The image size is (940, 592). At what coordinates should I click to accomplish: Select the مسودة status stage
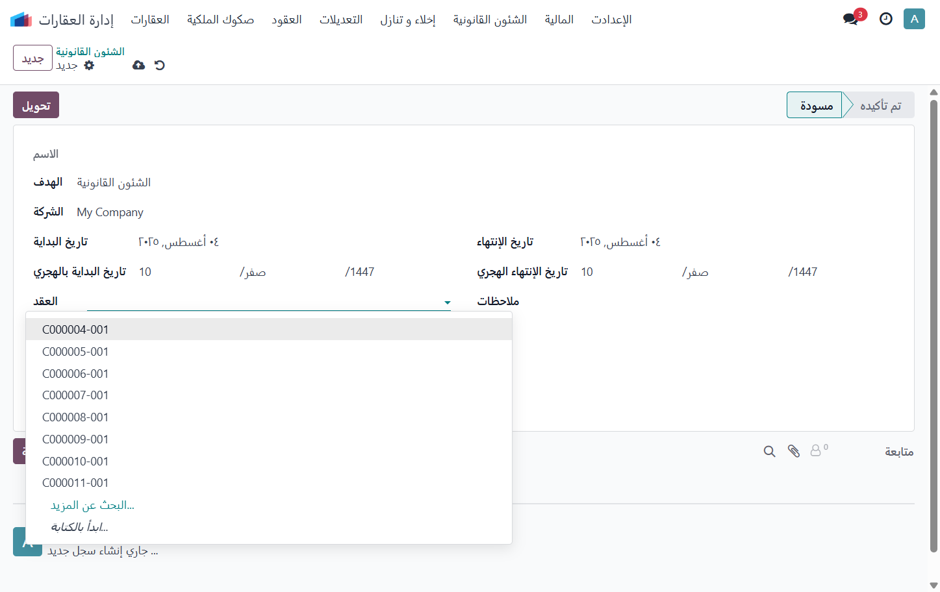[x=815, y=105]
